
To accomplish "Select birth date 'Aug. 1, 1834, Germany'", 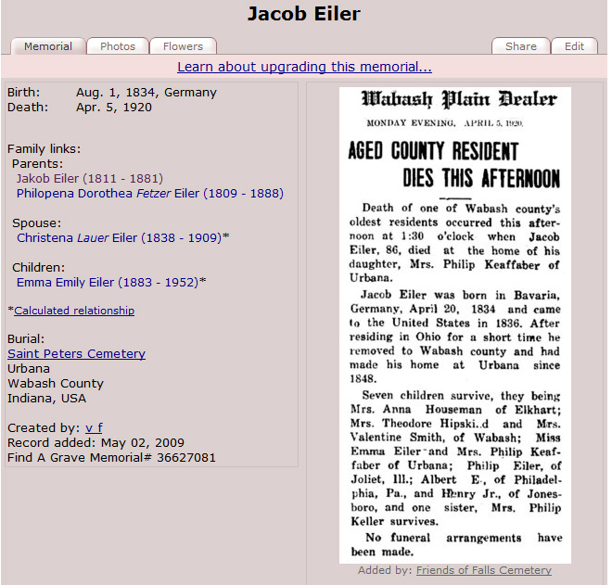I will pos(147,93).
